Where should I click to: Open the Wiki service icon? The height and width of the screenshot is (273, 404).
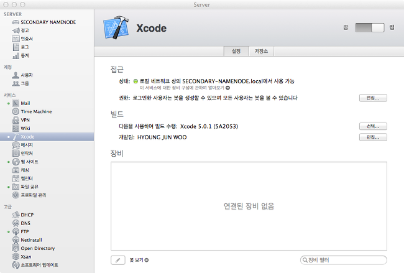pos(16,128)
